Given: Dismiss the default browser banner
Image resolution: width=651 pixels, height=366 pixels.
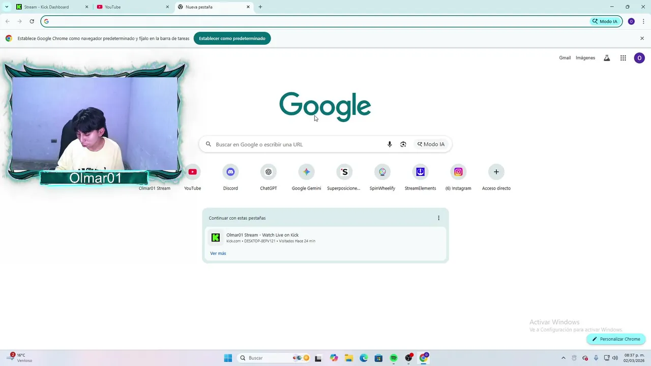Looking at the screenshot, I should (642, 39).
